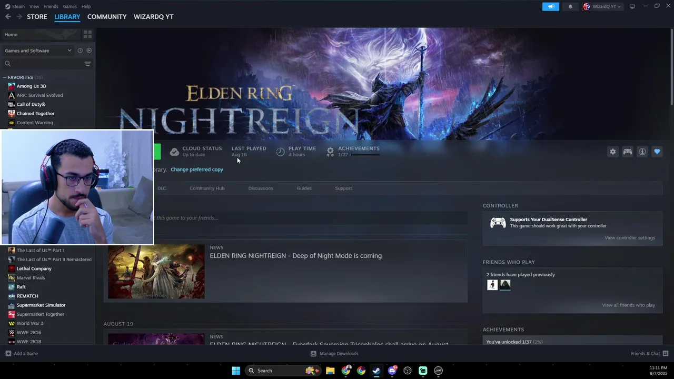Screen dimensions: 674x379
Task: Open the WIZARDQ YT profile tab
Action: tap(153, 17)
